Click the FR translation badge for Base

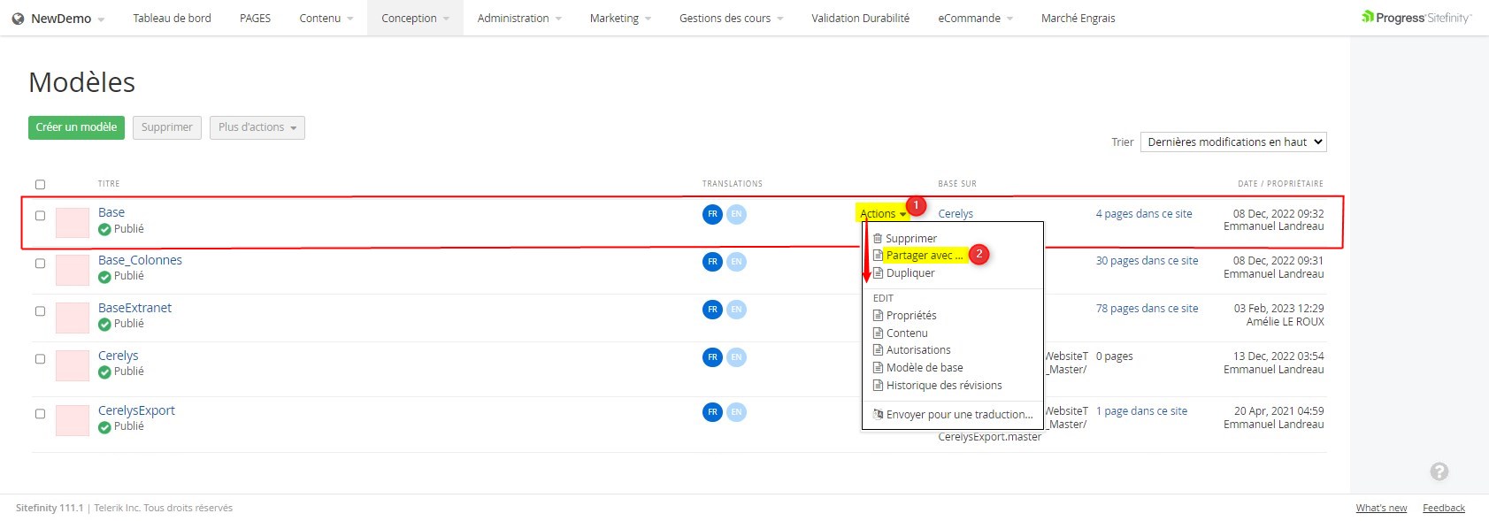[712, 214]
